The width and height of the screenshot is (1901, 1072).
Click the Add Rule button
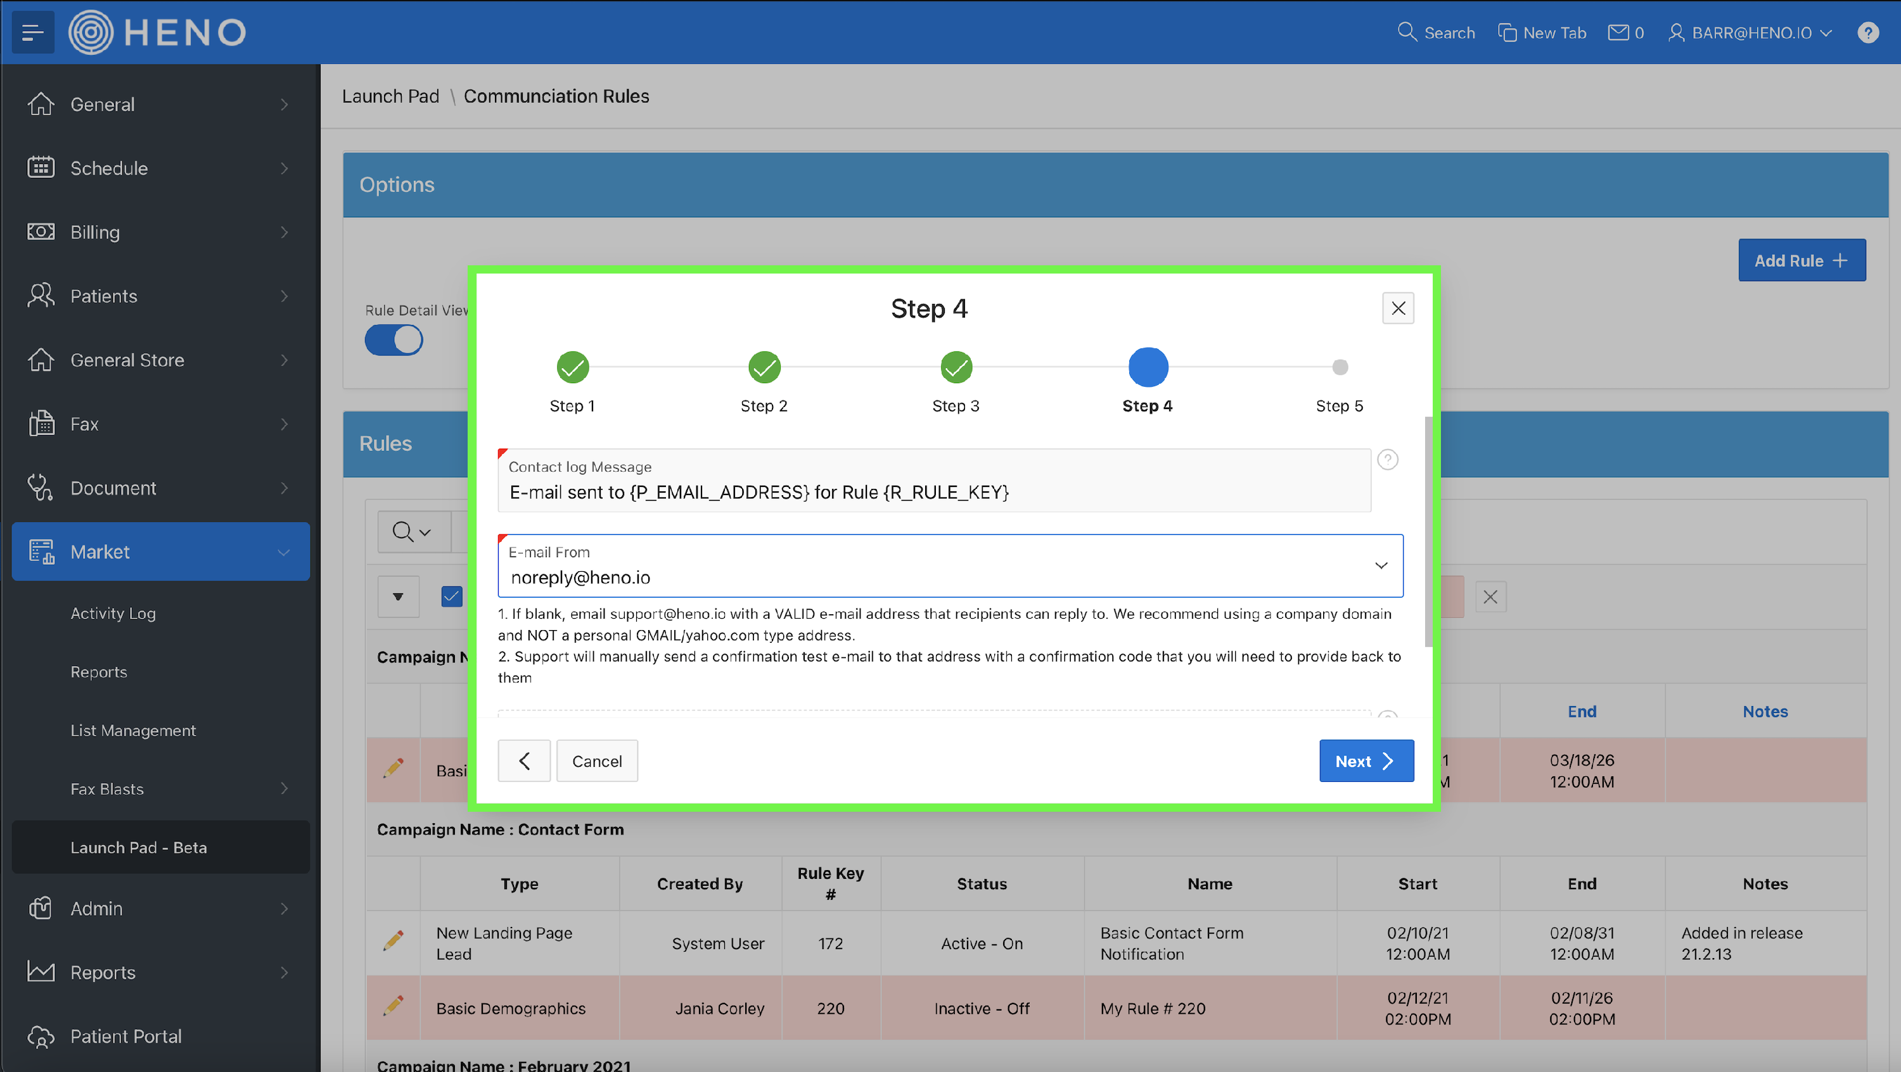tap(1802, 260)
